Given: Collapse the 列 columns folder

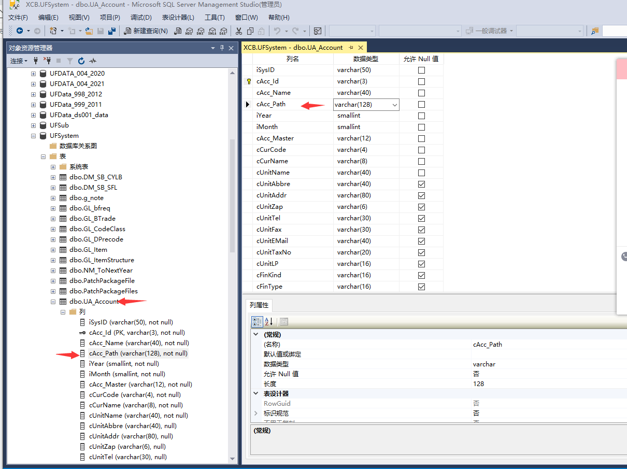Looking at the screenshot, I should 63,312.
